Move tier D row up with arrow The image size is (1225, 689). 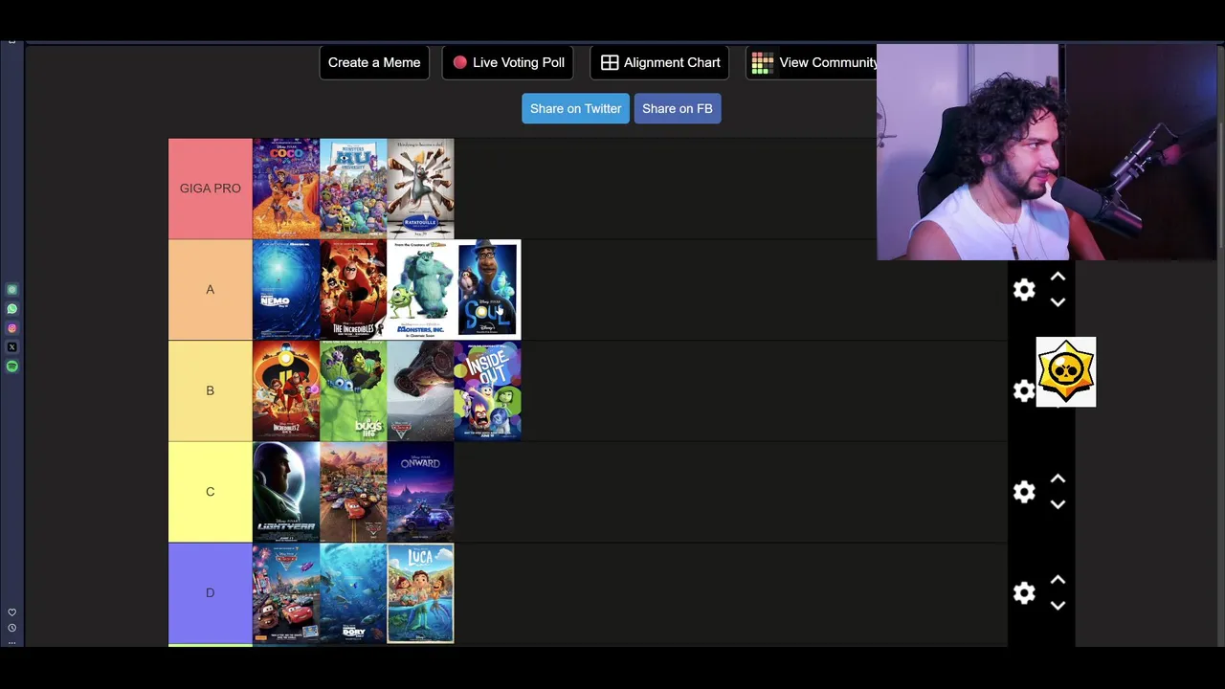coord(1058,581)
